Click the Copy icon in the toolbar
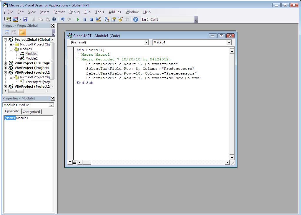This screenshot has width=301, height=215. point(40,19)
